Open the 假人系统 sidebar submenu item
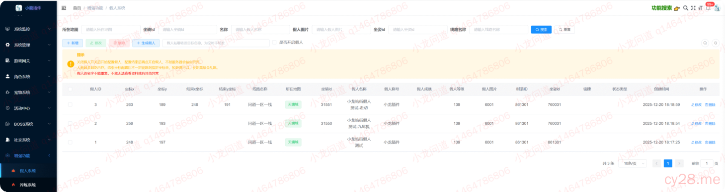 click(28, 171)
